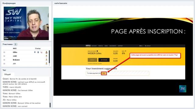
Task: Click ACCOUNT in the IMPEX navigation bar
Action: (x=94, y=46)
